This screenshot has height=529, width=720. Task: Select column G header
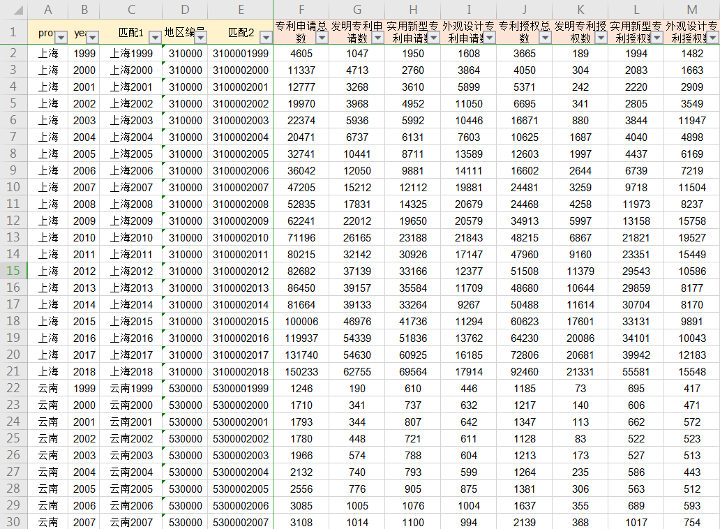[357, 9]
